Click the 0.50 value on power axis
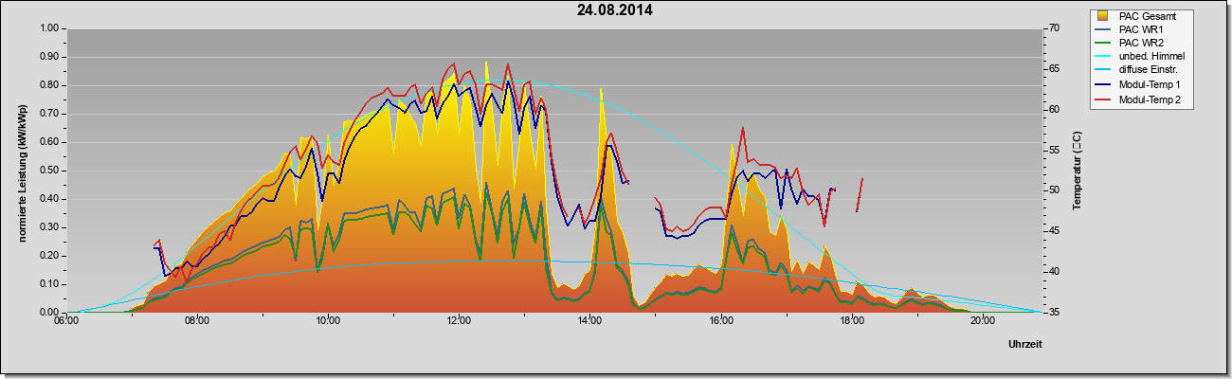1232x379 pixels. (x=49, y=171)
